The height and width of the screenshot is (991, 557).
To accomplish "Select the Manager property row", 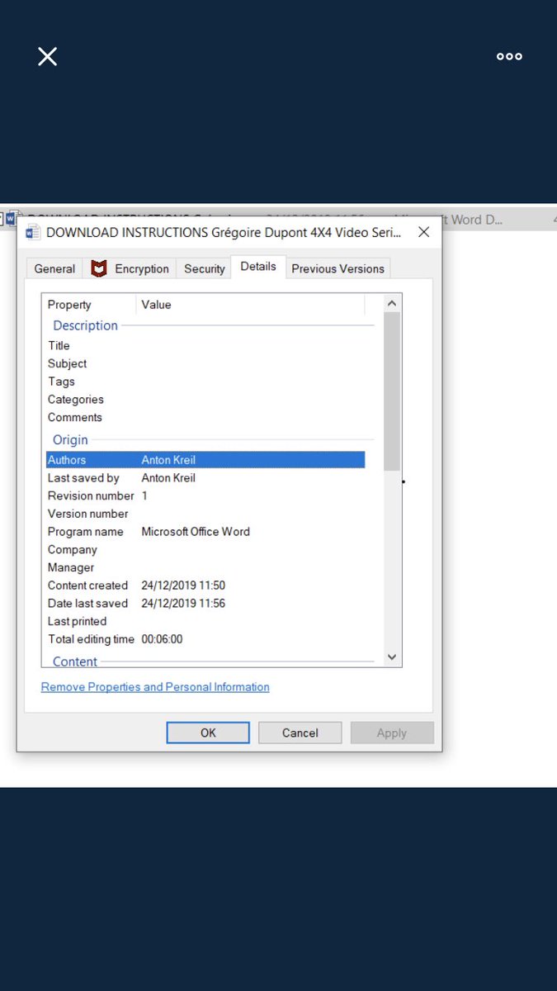I will [x=205, y=567].
